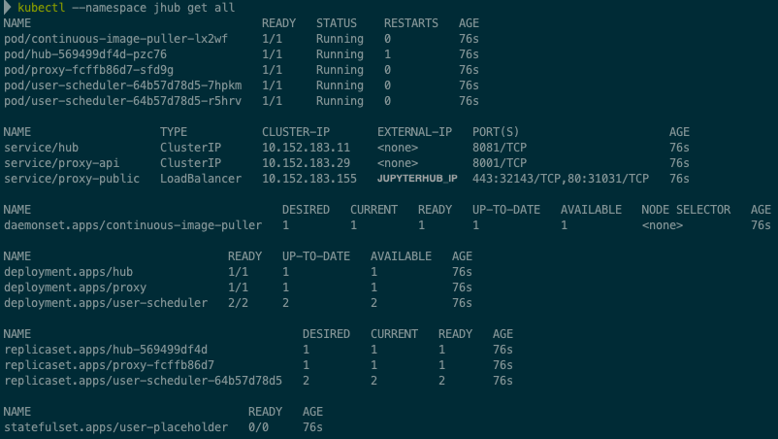
Task: Click the service/hub entry
Action: (x=42, y=148)
